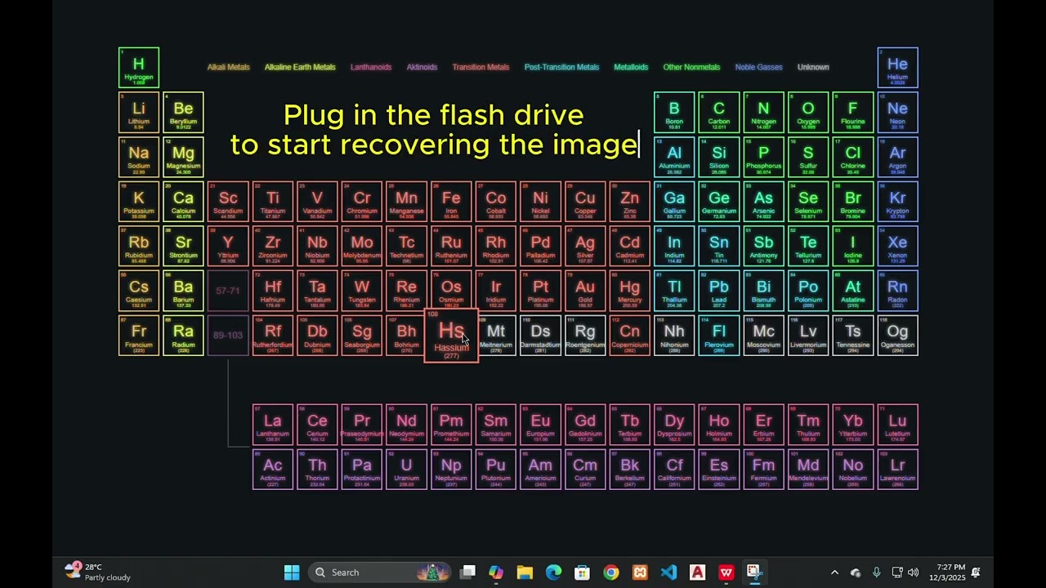Viewport: 1046px width, 588px height.
Task: Filter by Unknown legend label
Action: click(813, 67)
